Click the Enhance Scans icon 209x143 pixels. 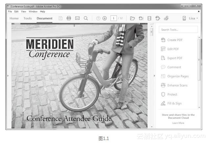(x=163, y=85)
